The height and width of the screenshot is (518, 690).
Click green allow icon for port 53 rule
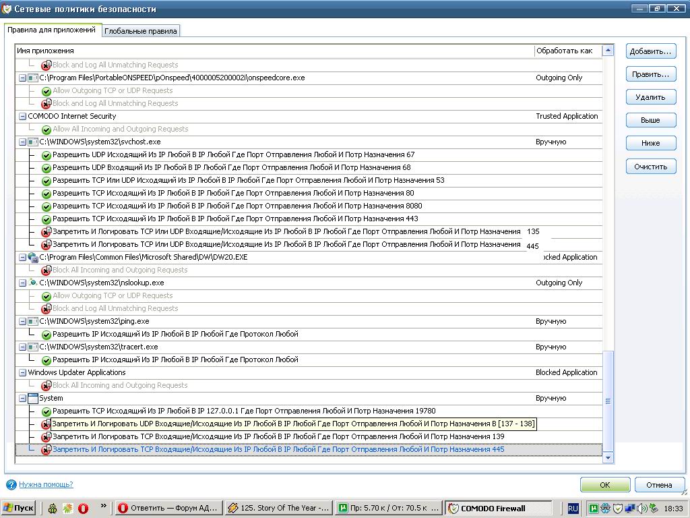click(x=46, y=181)
